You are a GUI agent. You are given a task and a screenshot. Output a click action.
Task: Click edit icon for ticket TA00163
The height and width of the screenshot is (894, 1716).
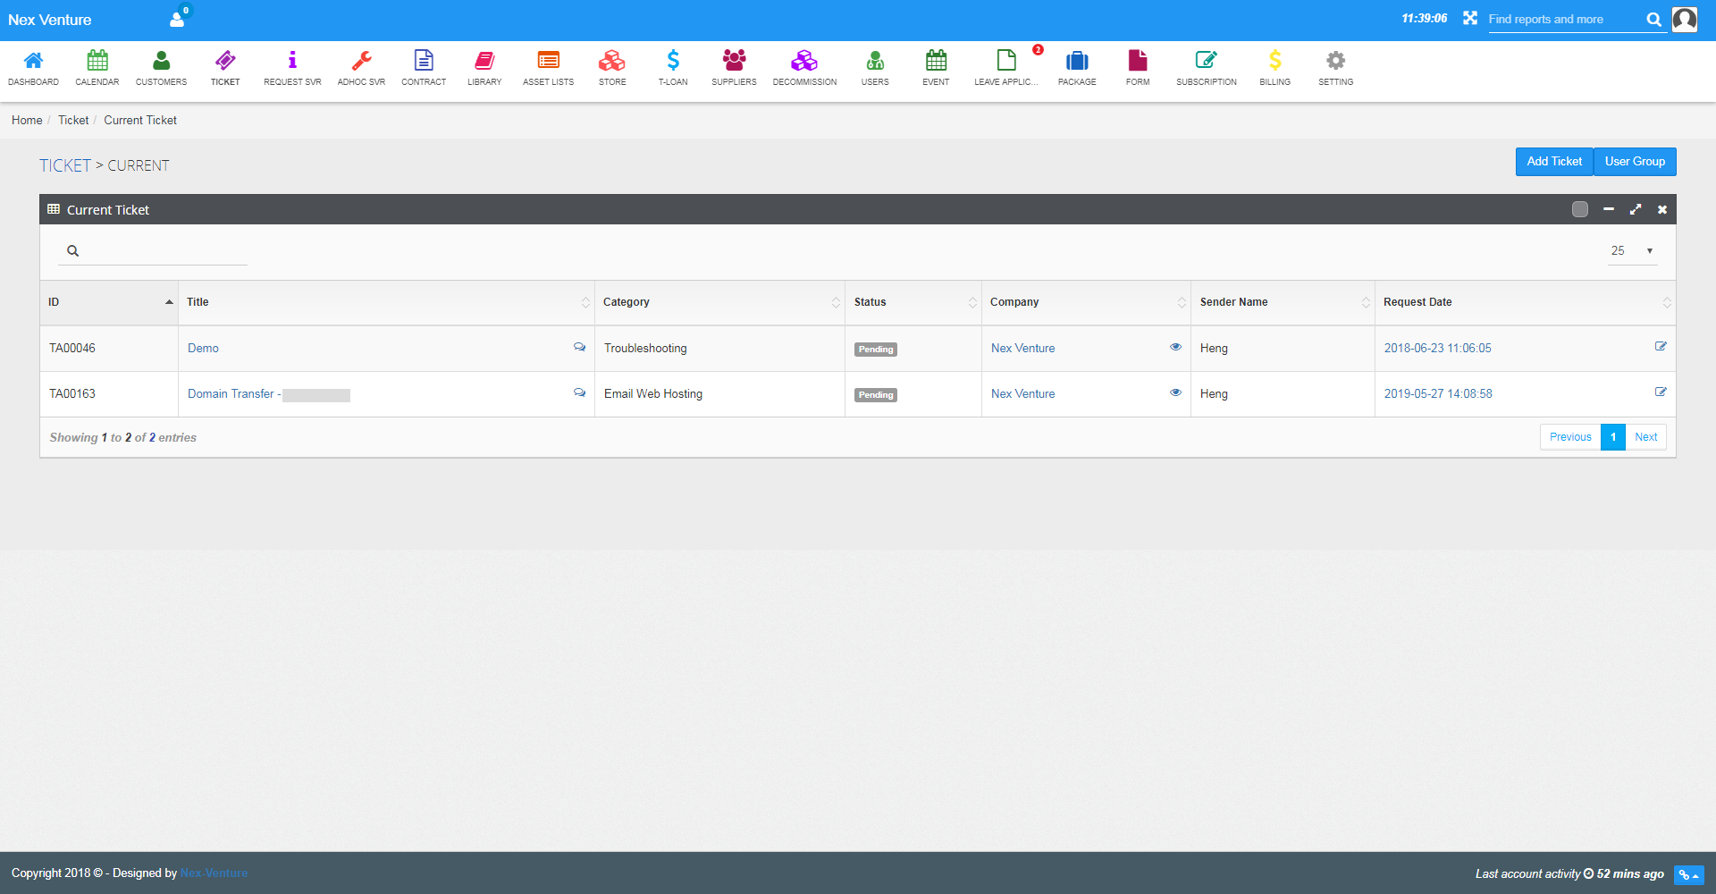pyautogui.click(x=1661, y=392)
